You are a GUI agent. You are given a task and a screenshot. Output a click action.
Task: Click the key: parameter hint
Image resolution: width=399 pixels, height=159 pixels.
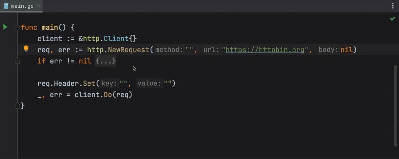pyautogui.click(x=110, y=84)
